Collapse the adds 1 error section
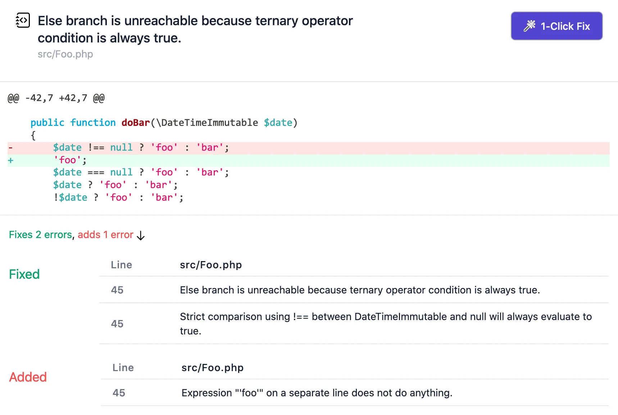Viewport: 618px width, 415px height. point(105,234)
